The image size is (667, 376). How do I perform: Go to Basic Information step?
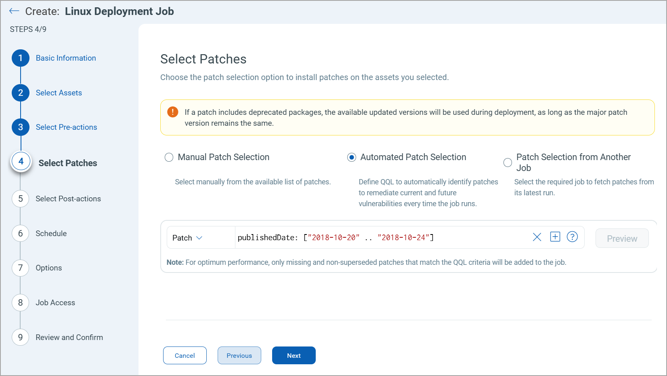[66, 58]
